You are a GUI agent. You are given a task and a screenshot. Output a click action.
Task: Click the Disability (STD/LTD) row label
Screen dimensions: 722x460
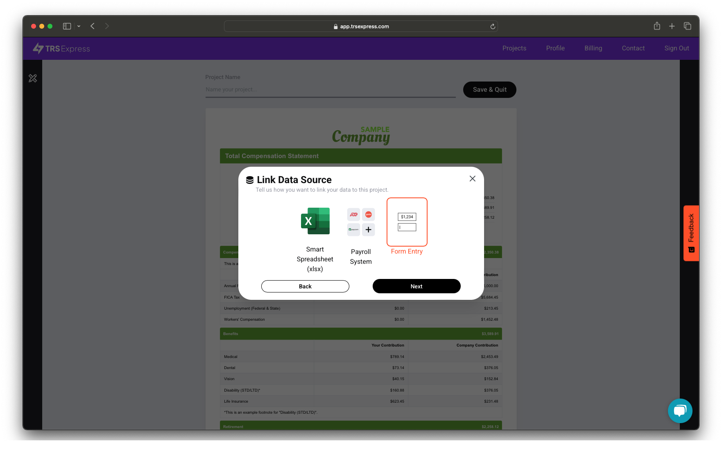click(242, 390)
